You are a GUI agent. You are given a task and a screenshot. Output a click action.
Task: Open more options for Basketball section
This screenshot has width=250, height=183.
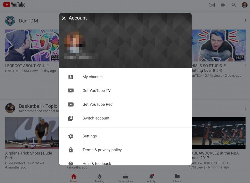pos(245,108)
